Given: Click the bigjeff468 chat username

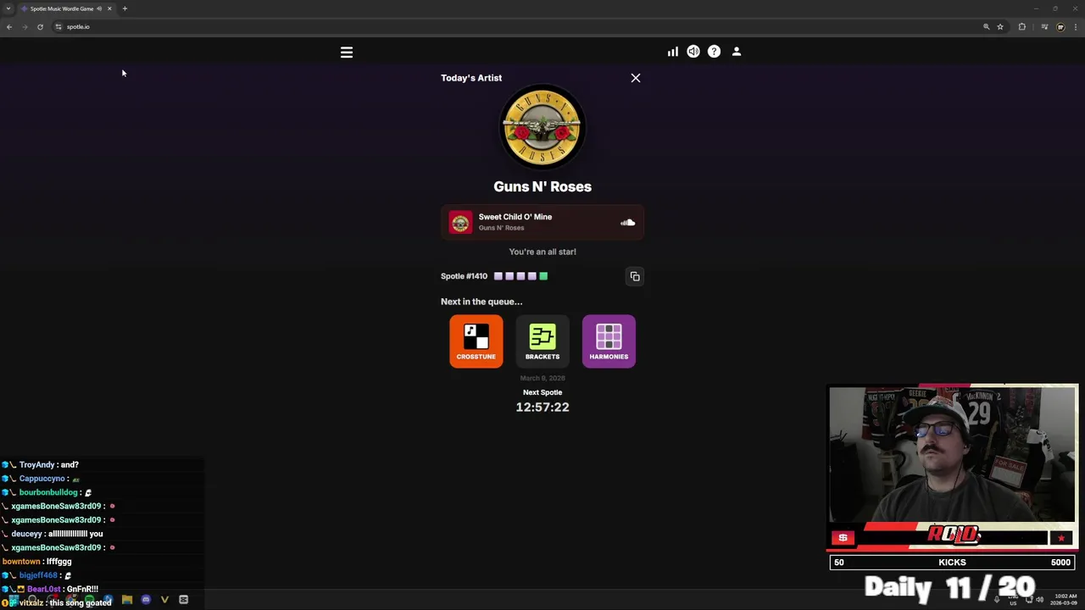Looking at the screenshot, I should pyautogui.click(x=38, y=575).
